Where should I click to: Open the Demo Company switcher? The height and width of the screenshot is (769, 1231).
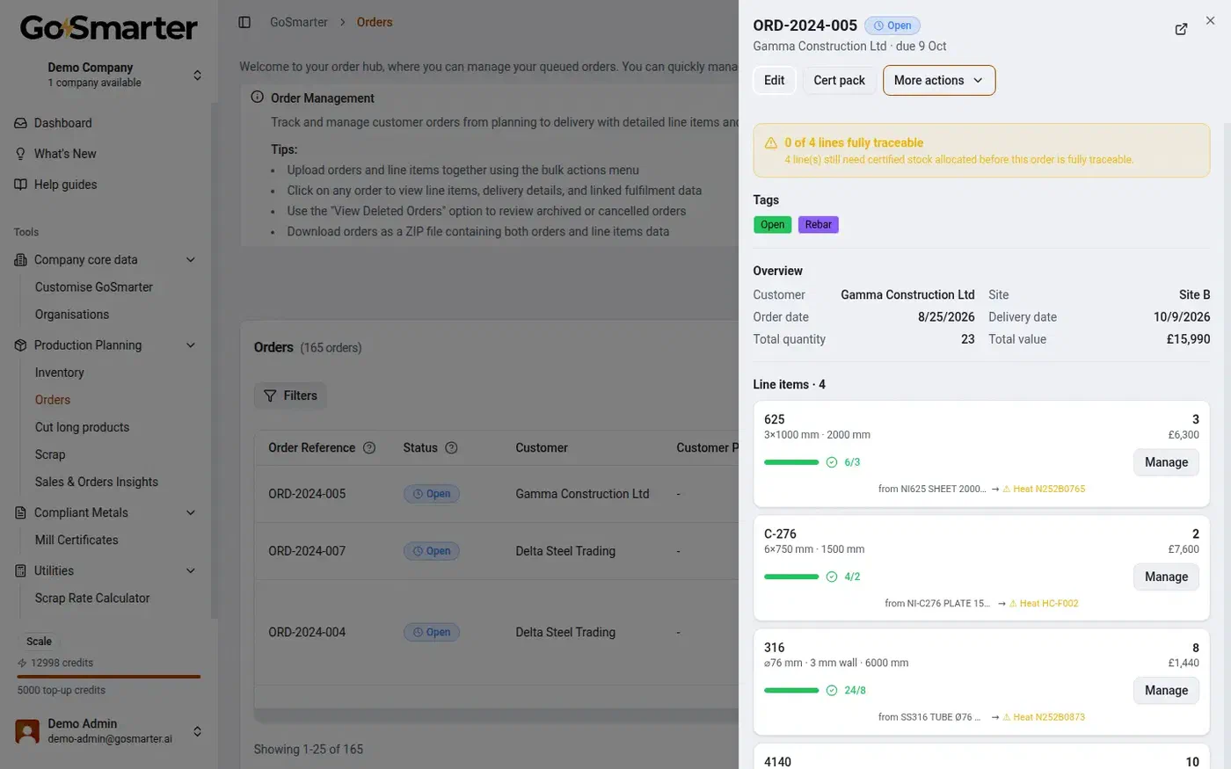110,75
